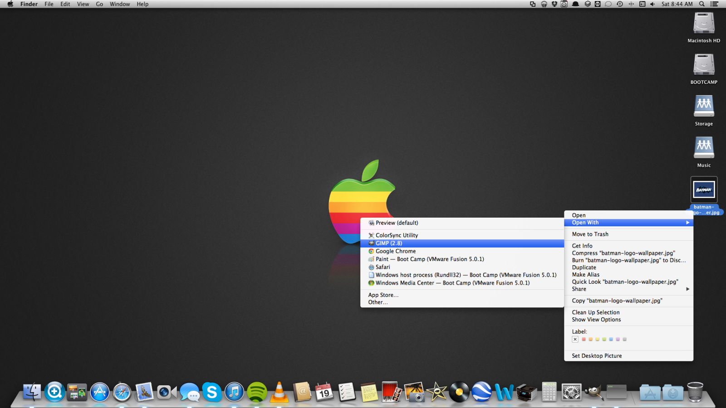This screenshot has width=726, height=408.
Task: Open the Finder icon in the Dock
Action: pos(32,392)
